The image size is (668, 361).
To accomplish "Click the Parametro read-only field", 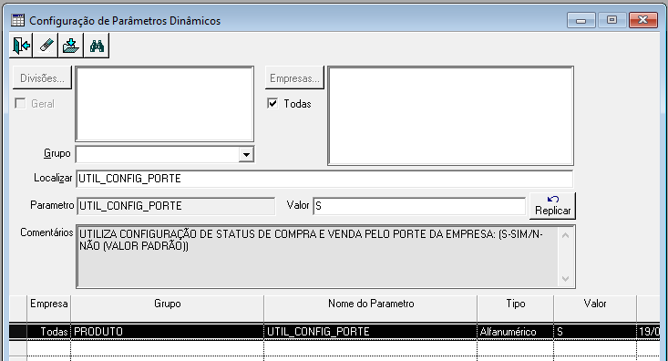I will pyautogui.click(x=176, y=206).
